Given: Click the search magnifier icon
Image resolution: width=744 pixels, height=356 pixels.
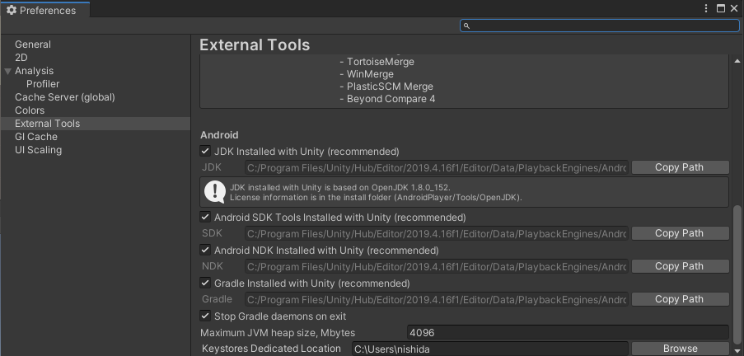Looking at the screenshot, I should (466, 26).
